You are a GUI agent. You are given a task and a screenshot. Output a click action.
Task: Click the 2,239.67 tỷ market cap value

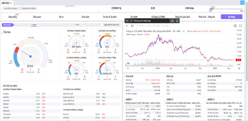click(x=116, y=8)
